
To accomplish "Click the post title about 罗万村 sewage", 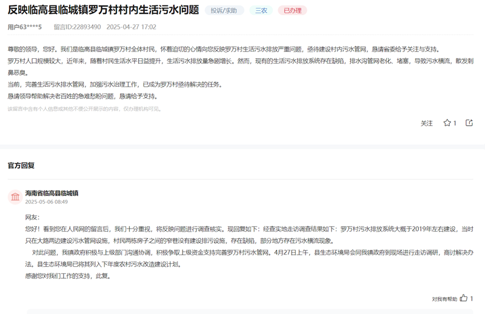I will tap(103, 10).
